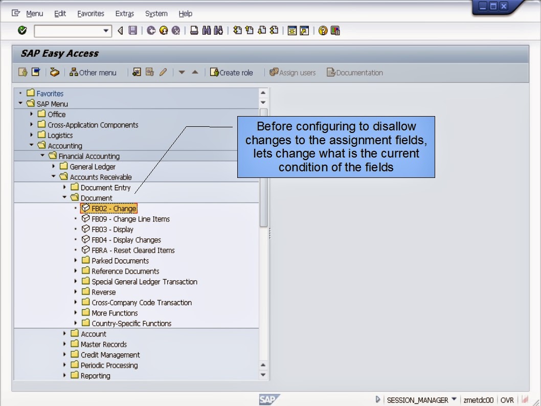This screenshot has width=541, height=406.
Task: Click the Other menu button
Action: pos(93,73)
